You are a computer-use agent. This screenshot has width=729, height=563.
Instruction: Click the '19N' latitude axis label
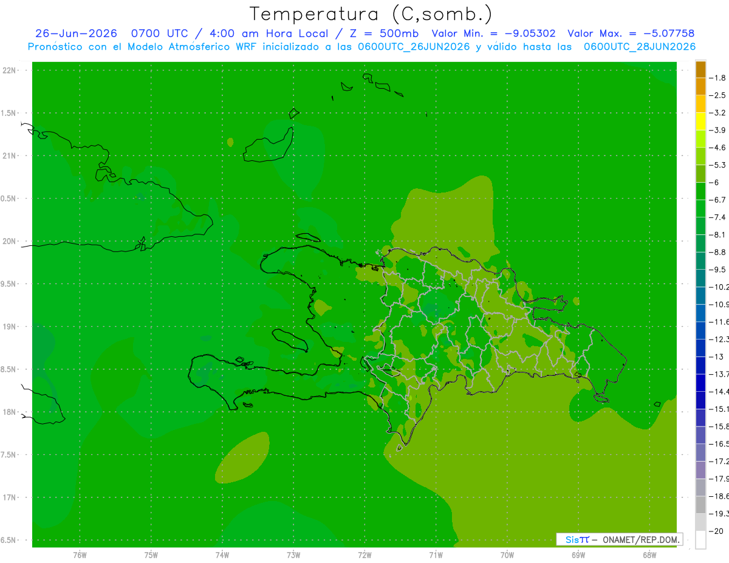pos(9,327)
